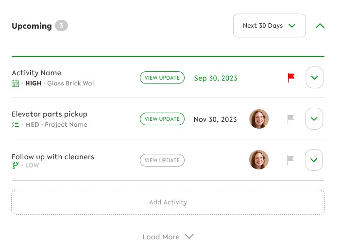Click assignee avatar on Follow up with cleaners

point(259,160)
